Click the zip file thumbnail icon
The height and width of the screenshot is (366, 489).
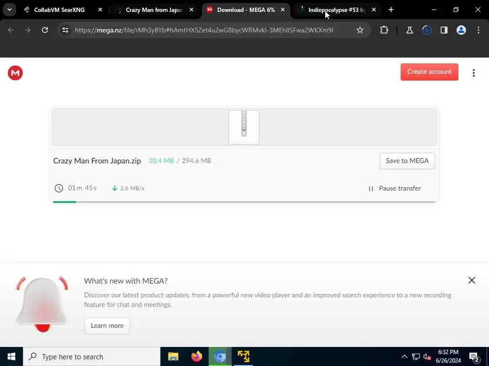coord(244,127)
